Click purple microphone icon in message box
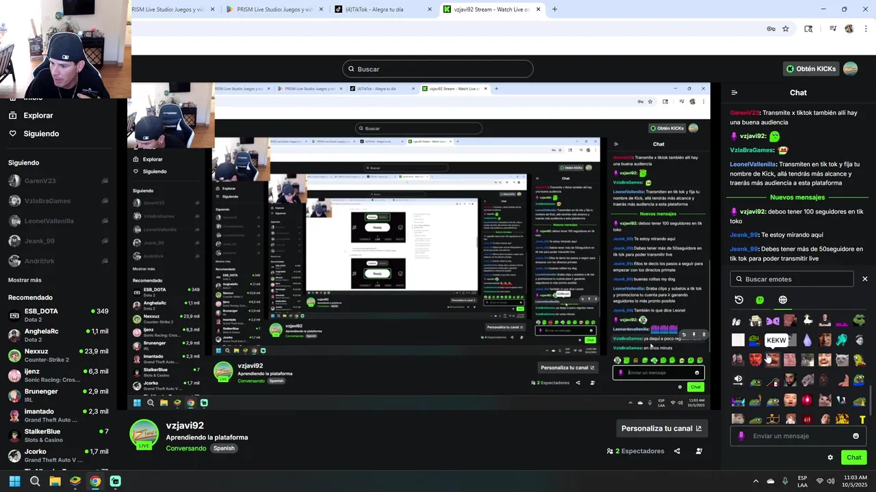Screen dimensions: 876x492 pyautogui.click(x=741, y=436)
